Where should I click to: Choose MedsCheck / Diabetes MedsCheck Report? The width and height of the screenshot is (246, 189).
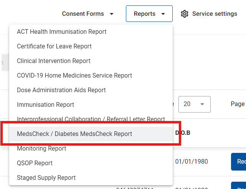(91, 134)
